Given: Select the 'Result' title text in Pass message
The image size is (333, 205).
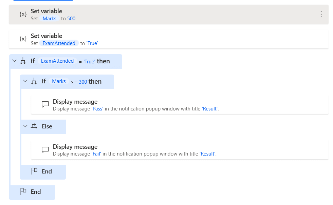Looking at the screenshot, I should (210, 109).
